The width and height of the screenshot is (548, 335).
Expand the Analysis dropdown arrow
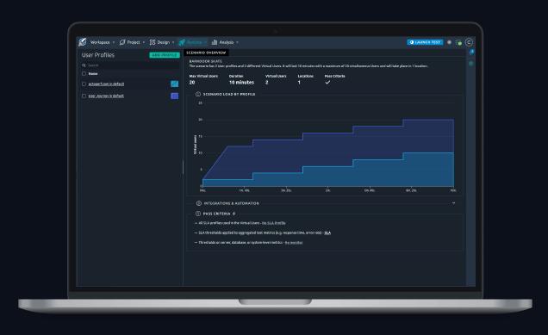click(237, 42)
